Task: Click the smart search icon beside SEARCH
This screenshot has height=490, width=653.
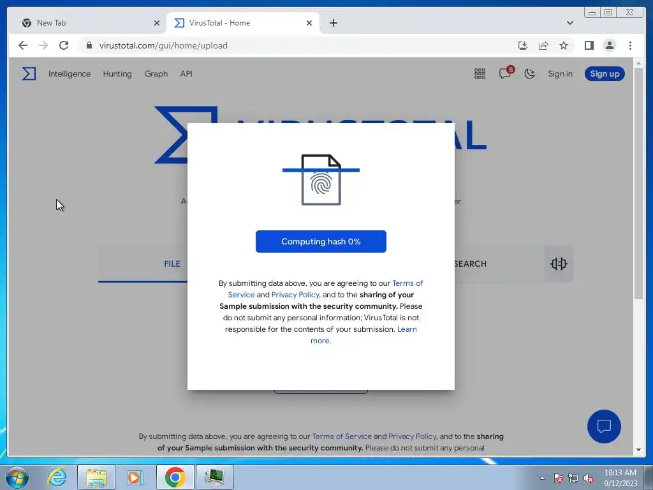Action: click(x=559, y=264)
